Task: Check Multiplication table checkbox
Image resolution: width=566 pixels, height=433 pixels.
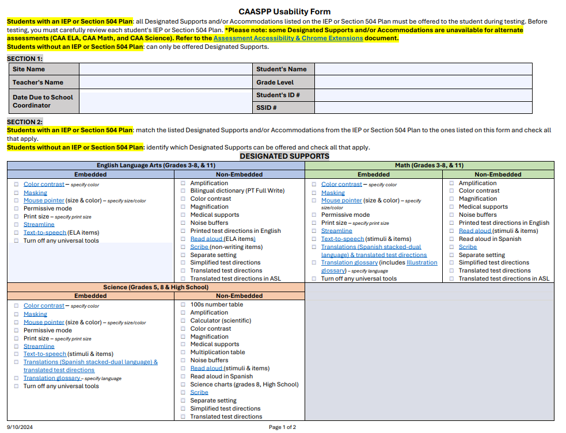Action: (183, 352)
